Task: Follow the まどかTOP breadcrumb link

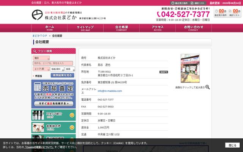Action: click(x=39, y=36)
